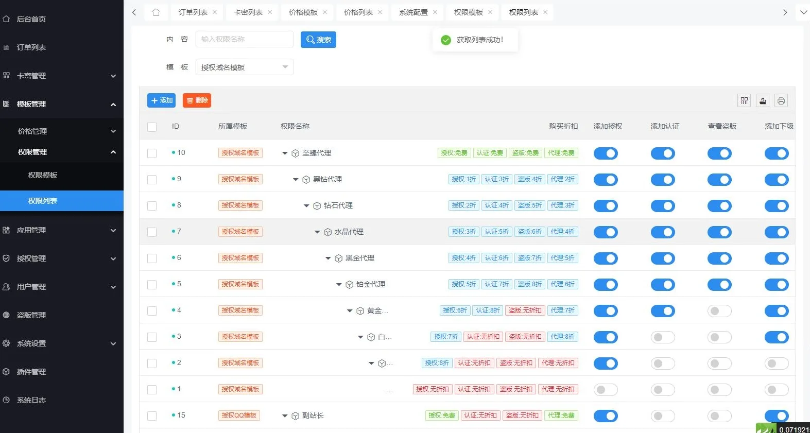Check the checkbox for ID 9 row
The height and width of the screenshot is (433, 810).
tap(152, 180)
